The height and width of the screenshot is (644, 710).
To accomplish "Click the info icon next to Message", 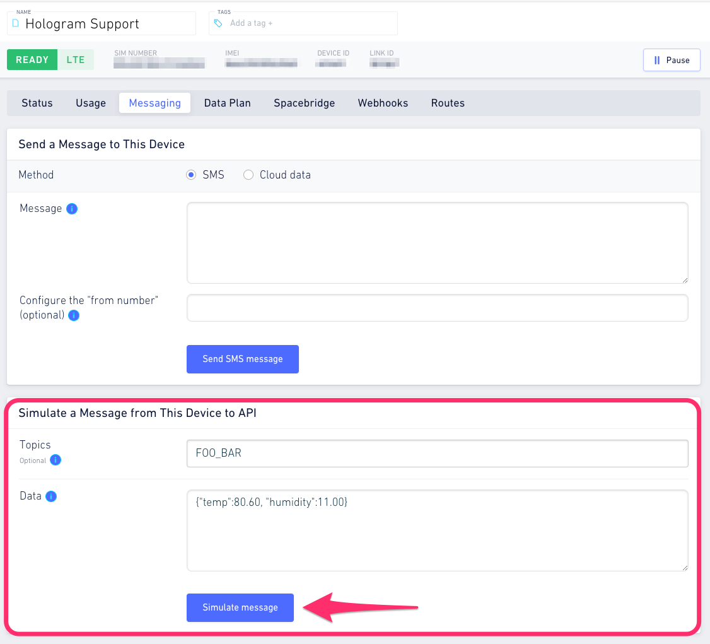I will point(72,208).
